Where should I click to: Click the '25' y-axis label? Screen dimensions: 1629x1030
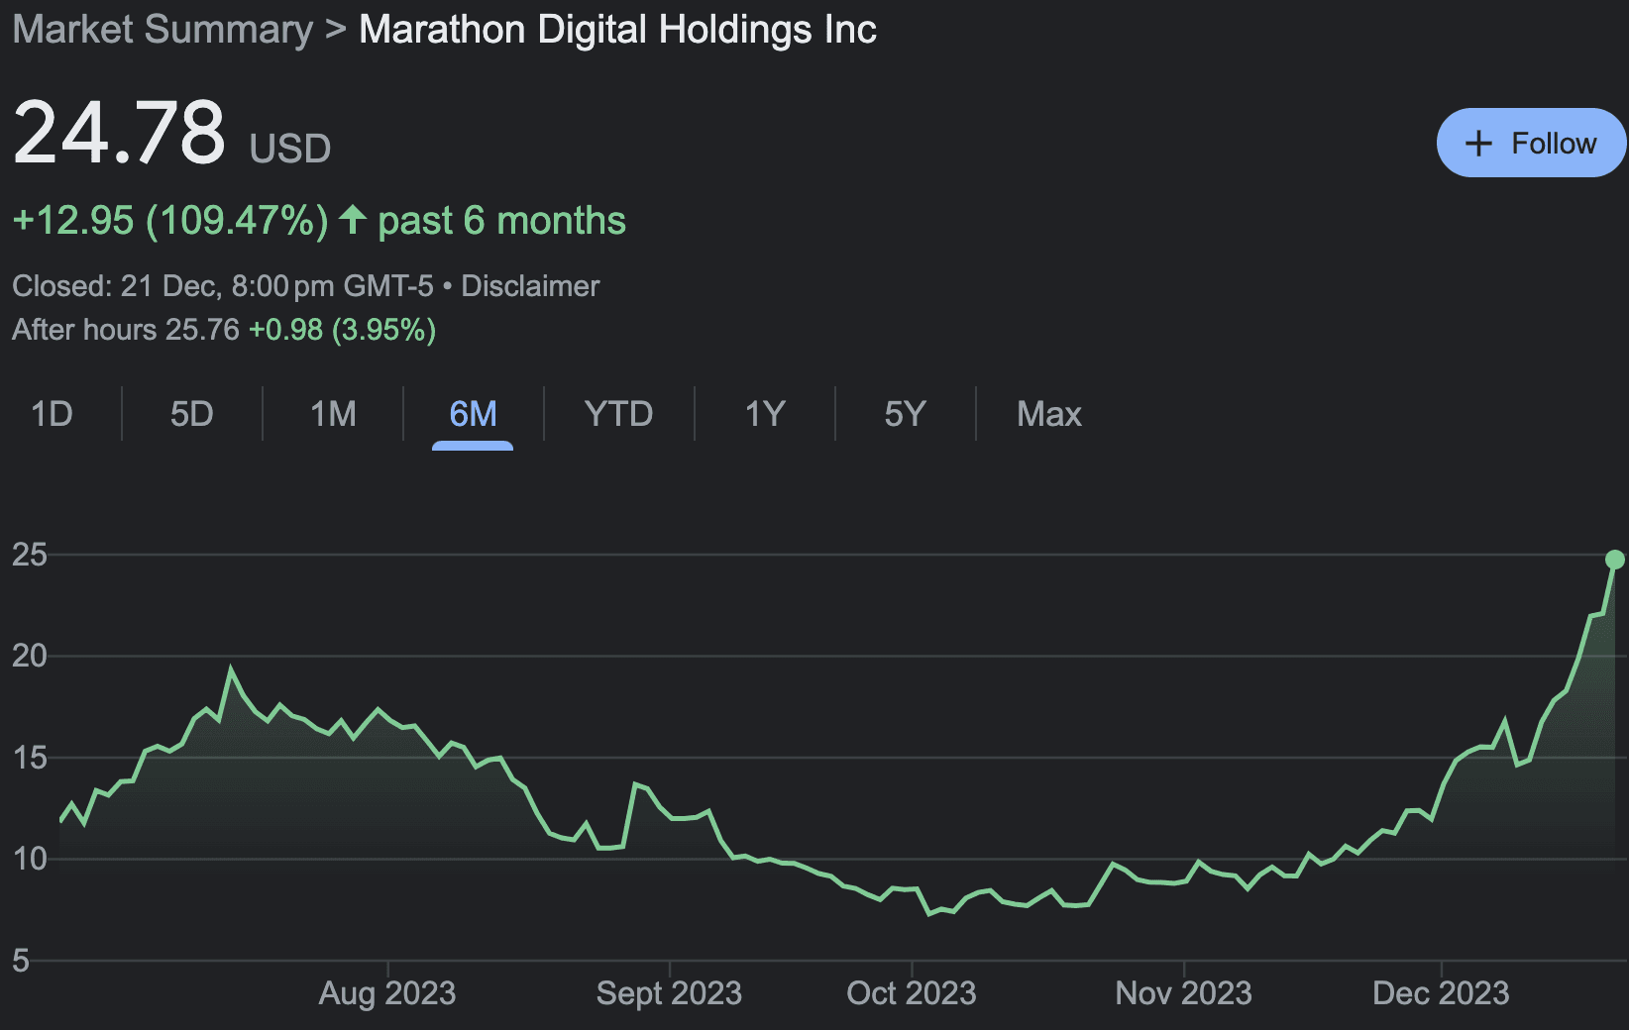coord(30,555)
